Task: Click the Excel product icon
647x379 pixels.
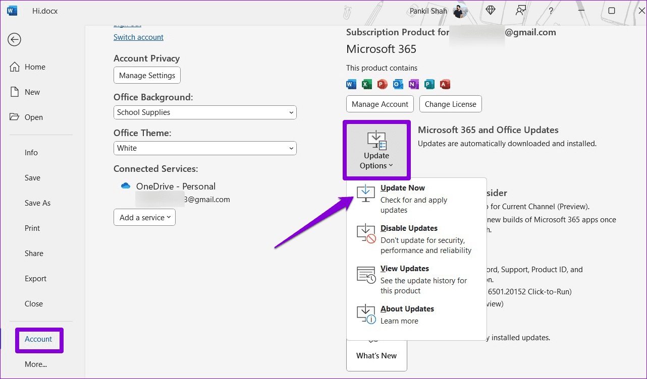Action: coord(367,84)
